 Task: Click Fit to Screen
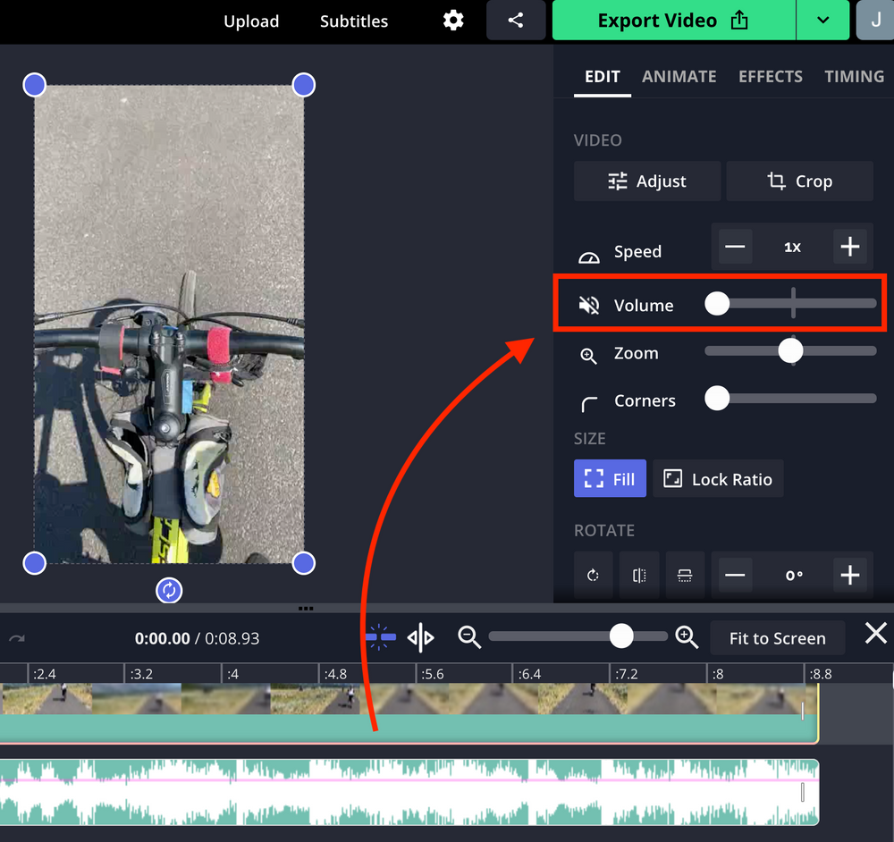[777, 637]
